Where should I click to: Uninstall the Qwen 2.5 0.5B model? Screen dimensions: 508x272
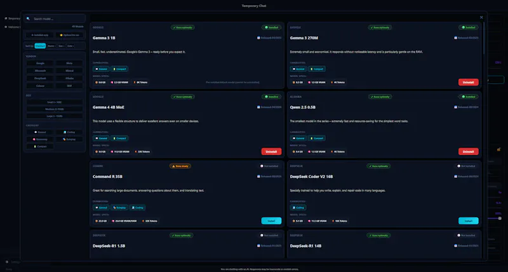tap(468, 152)
